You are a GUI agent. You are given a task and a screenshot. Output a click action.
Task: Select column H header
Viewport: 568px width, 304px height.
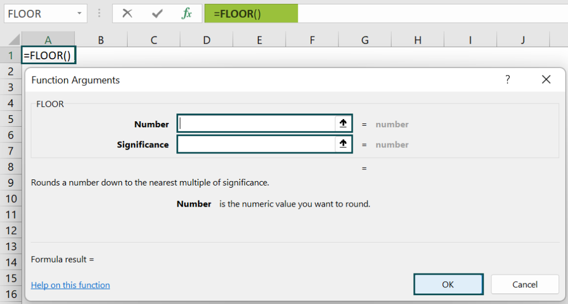(418, 39)
